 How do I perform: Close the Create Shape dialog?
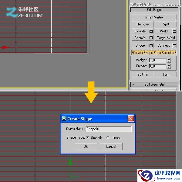131,119
